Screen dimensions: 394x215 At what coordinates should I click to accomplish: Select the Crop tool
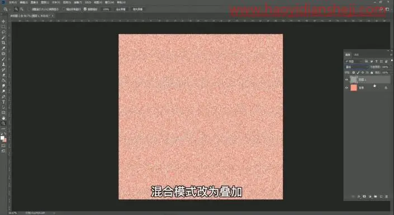pyautogui.click(x=3, y=43)
